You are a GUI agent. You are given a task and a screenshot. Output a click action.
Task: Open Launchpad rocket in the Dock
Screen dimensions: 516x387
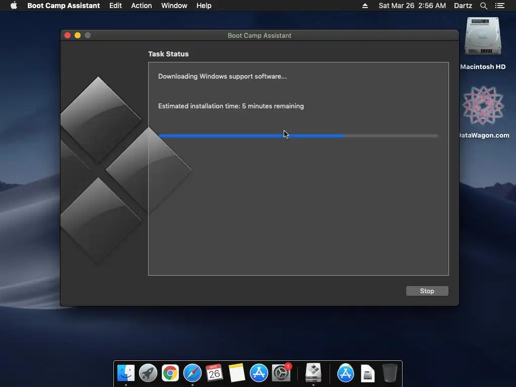point(148,373)
